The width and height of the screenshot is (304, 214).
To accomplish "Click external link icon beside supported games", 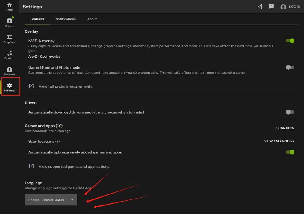I will coord(31,166).
